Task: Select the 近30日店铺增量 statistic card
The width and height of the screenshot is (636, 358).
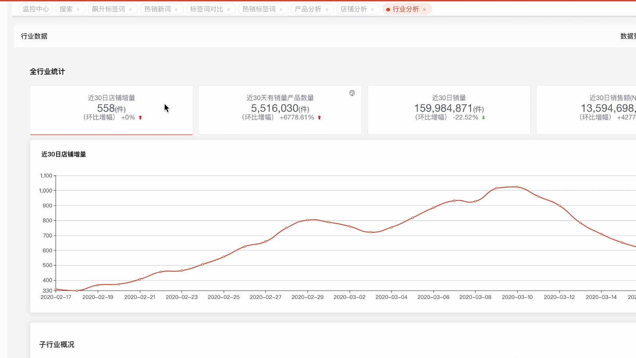Action: coord(111,110)
